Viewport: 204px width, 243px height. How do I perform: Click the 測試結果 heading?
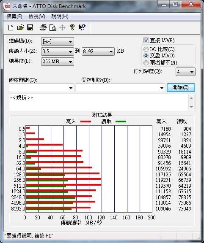point(102,115)
